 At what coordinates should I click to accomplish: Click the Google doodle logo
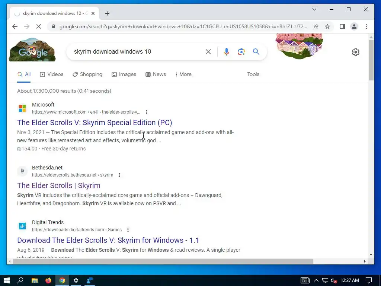(x=32, y=50)
